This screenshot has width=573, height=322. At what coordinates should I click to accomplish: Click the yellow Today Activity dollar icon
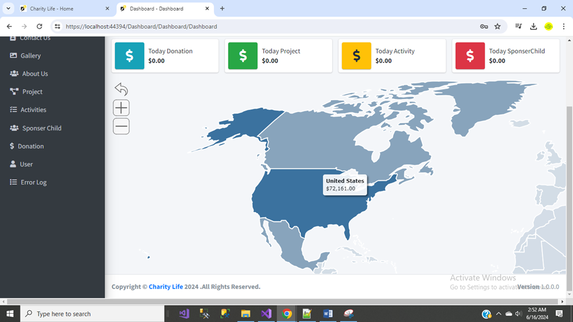point(356,56)
